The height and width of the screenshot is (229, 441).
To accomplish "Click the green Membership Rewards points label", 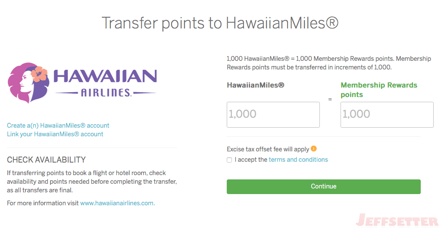I will point(379,90).
